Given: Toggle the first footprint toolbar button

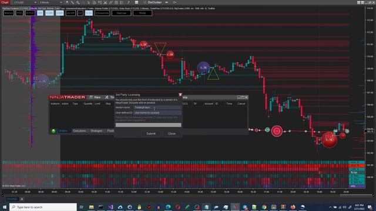Looking at the screenshot, I should tap(9, 13).
